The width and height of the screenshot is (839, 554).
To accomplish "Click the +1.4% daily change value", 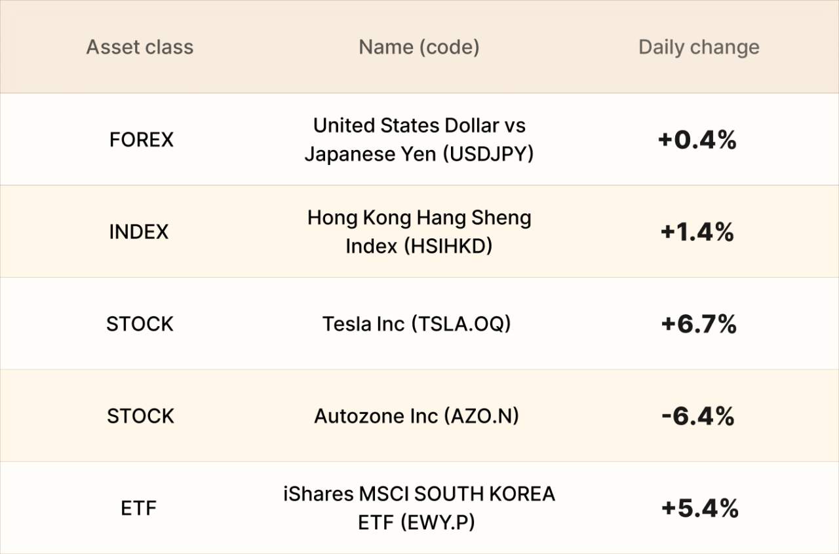I will tap(697, 232).
